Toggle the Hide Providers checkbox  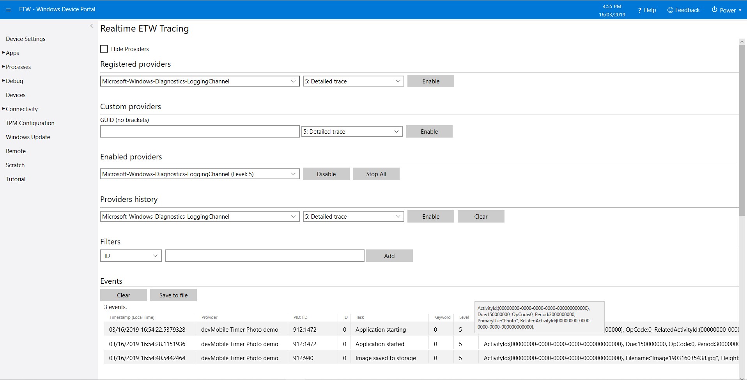coord(104,49)
